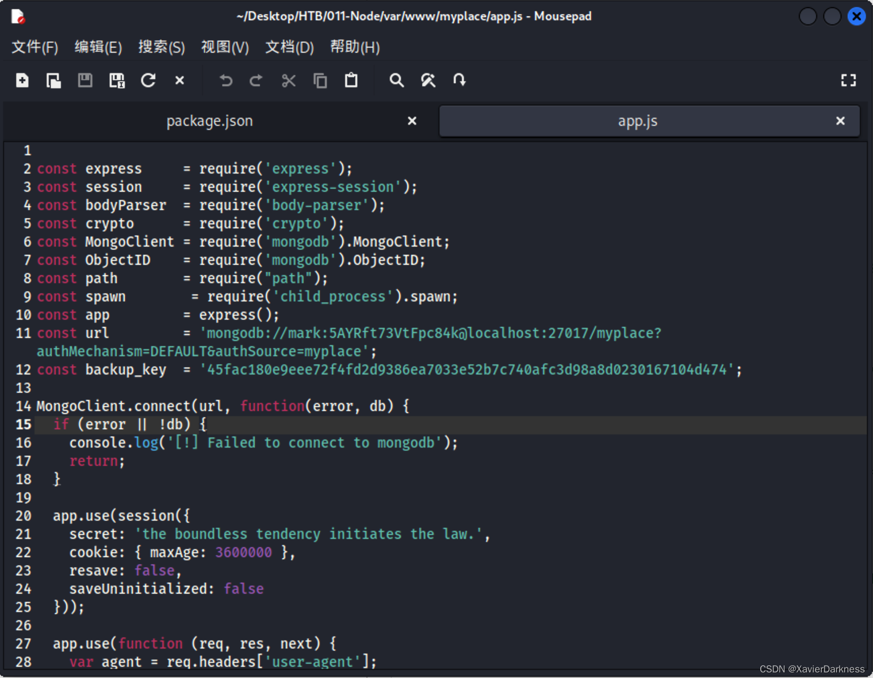This screenshot has height=678, width=873.
Task: Click 'body-parser' string on line 4
Action: (x=317, y=205)
